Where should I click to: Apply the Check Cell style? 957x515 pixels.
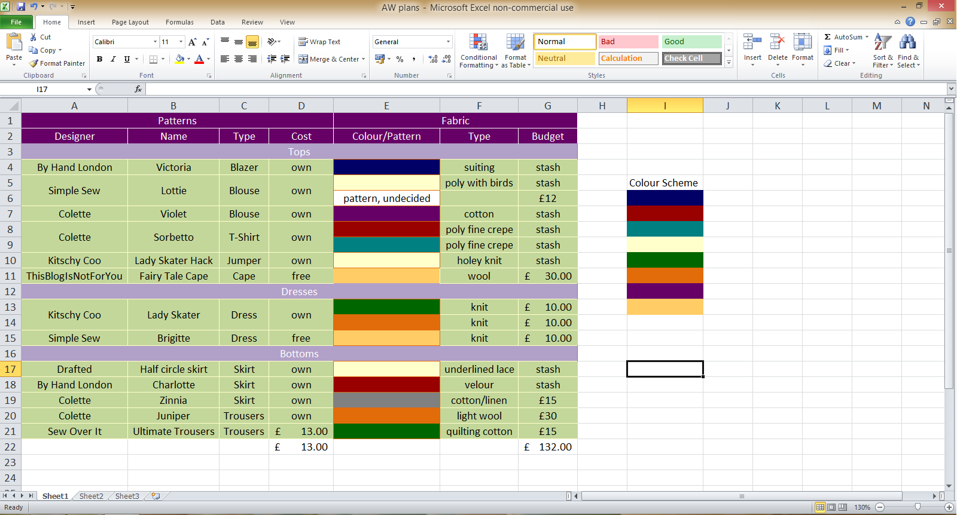pos(691,59)
